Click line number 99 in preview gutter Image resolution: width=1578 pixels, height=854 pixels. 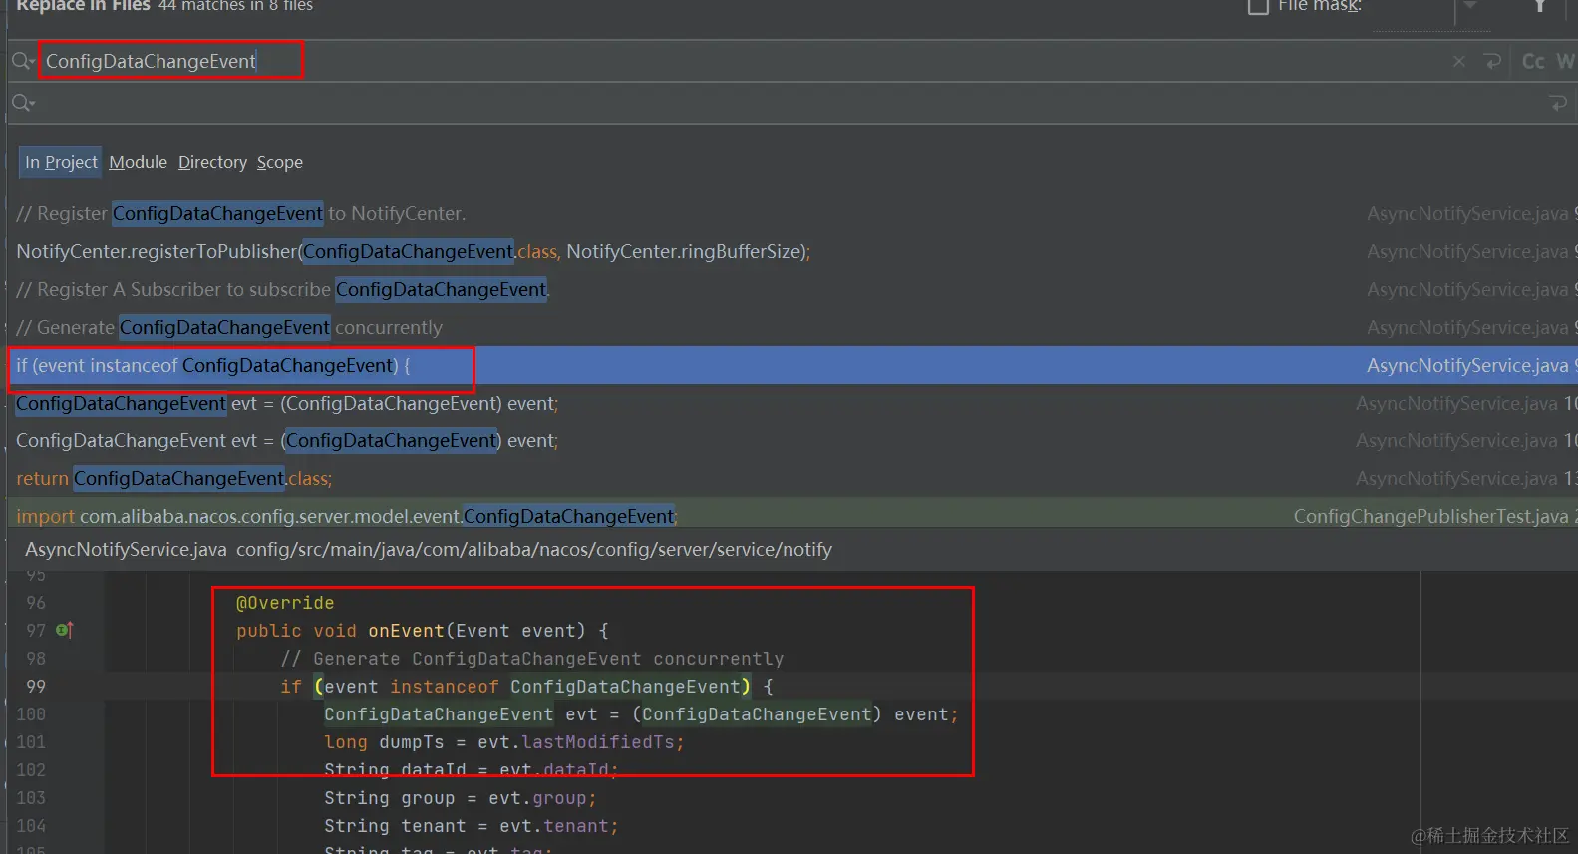pos(36,686)
